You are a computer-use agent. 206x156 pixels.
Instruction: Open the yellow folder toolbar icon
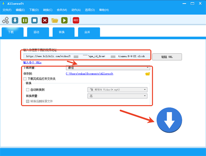(x=55, y=20)
